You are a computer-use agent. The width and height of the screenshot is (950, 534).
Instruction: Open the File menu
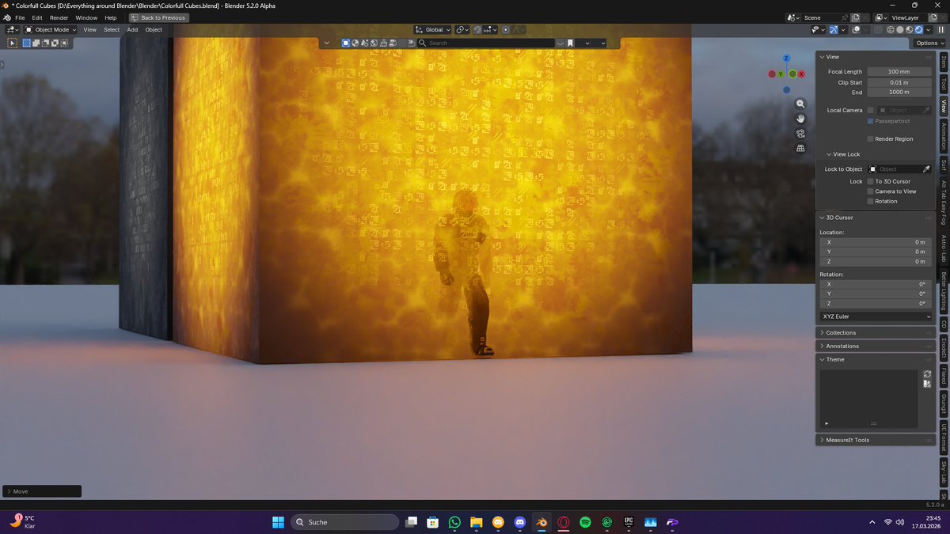point(19,17)
